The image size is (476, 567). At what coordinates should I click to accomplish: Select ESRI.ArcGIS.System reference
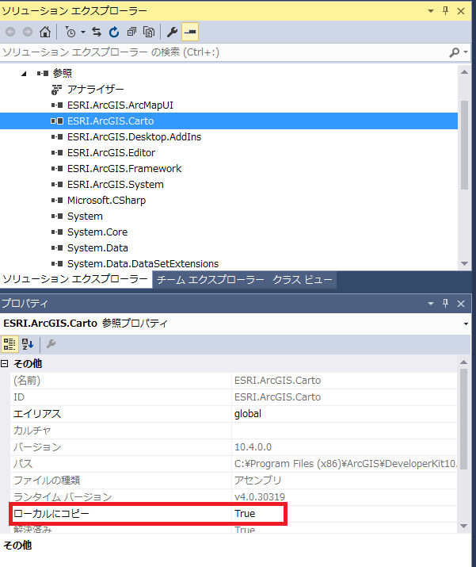pos(116,185)
